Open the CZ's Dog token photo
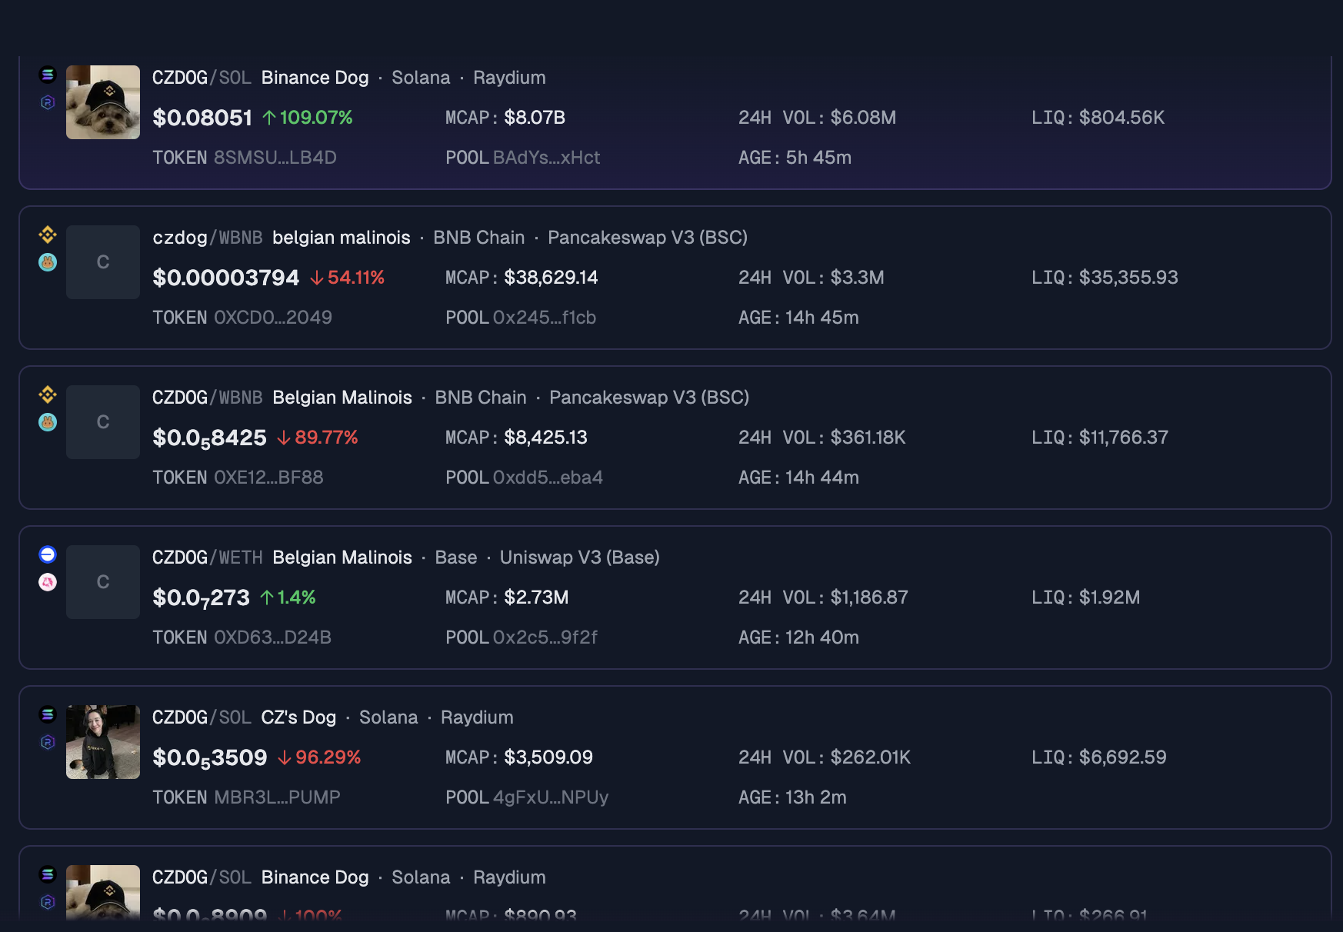1343x932 pixels. (x=103, y=742)
